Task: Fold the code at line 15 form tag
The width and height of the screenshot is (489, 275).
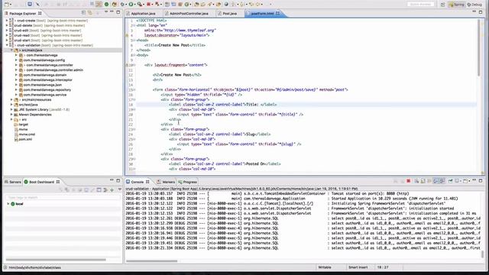Action: (134, 90)
